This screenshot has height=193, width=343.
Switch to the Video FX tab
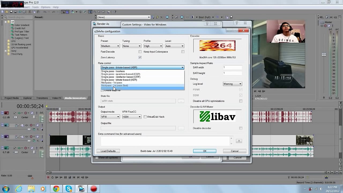(x=57, y=98)
